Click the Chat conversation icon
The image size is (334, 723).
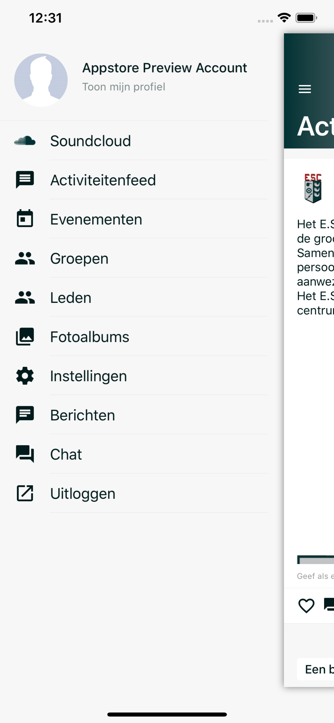click(x=25, y=454)
